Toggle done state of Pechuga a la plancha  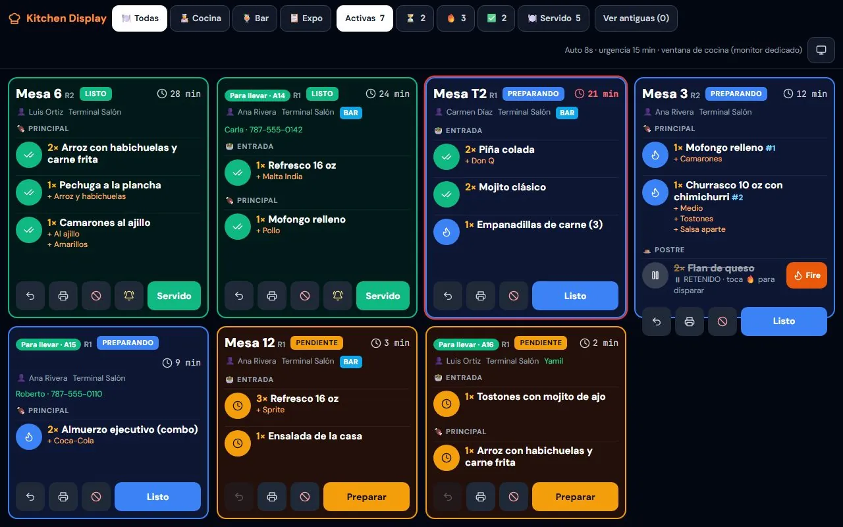click(x=29, y=192)
